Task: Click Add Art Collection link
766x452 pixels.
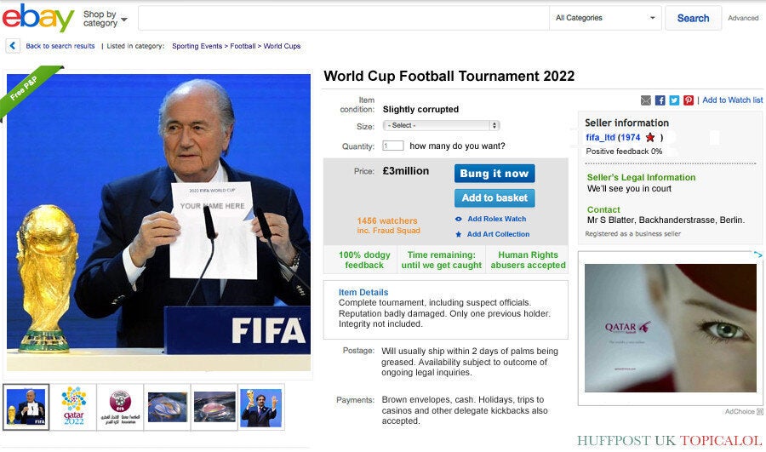Action: (498, 235)
